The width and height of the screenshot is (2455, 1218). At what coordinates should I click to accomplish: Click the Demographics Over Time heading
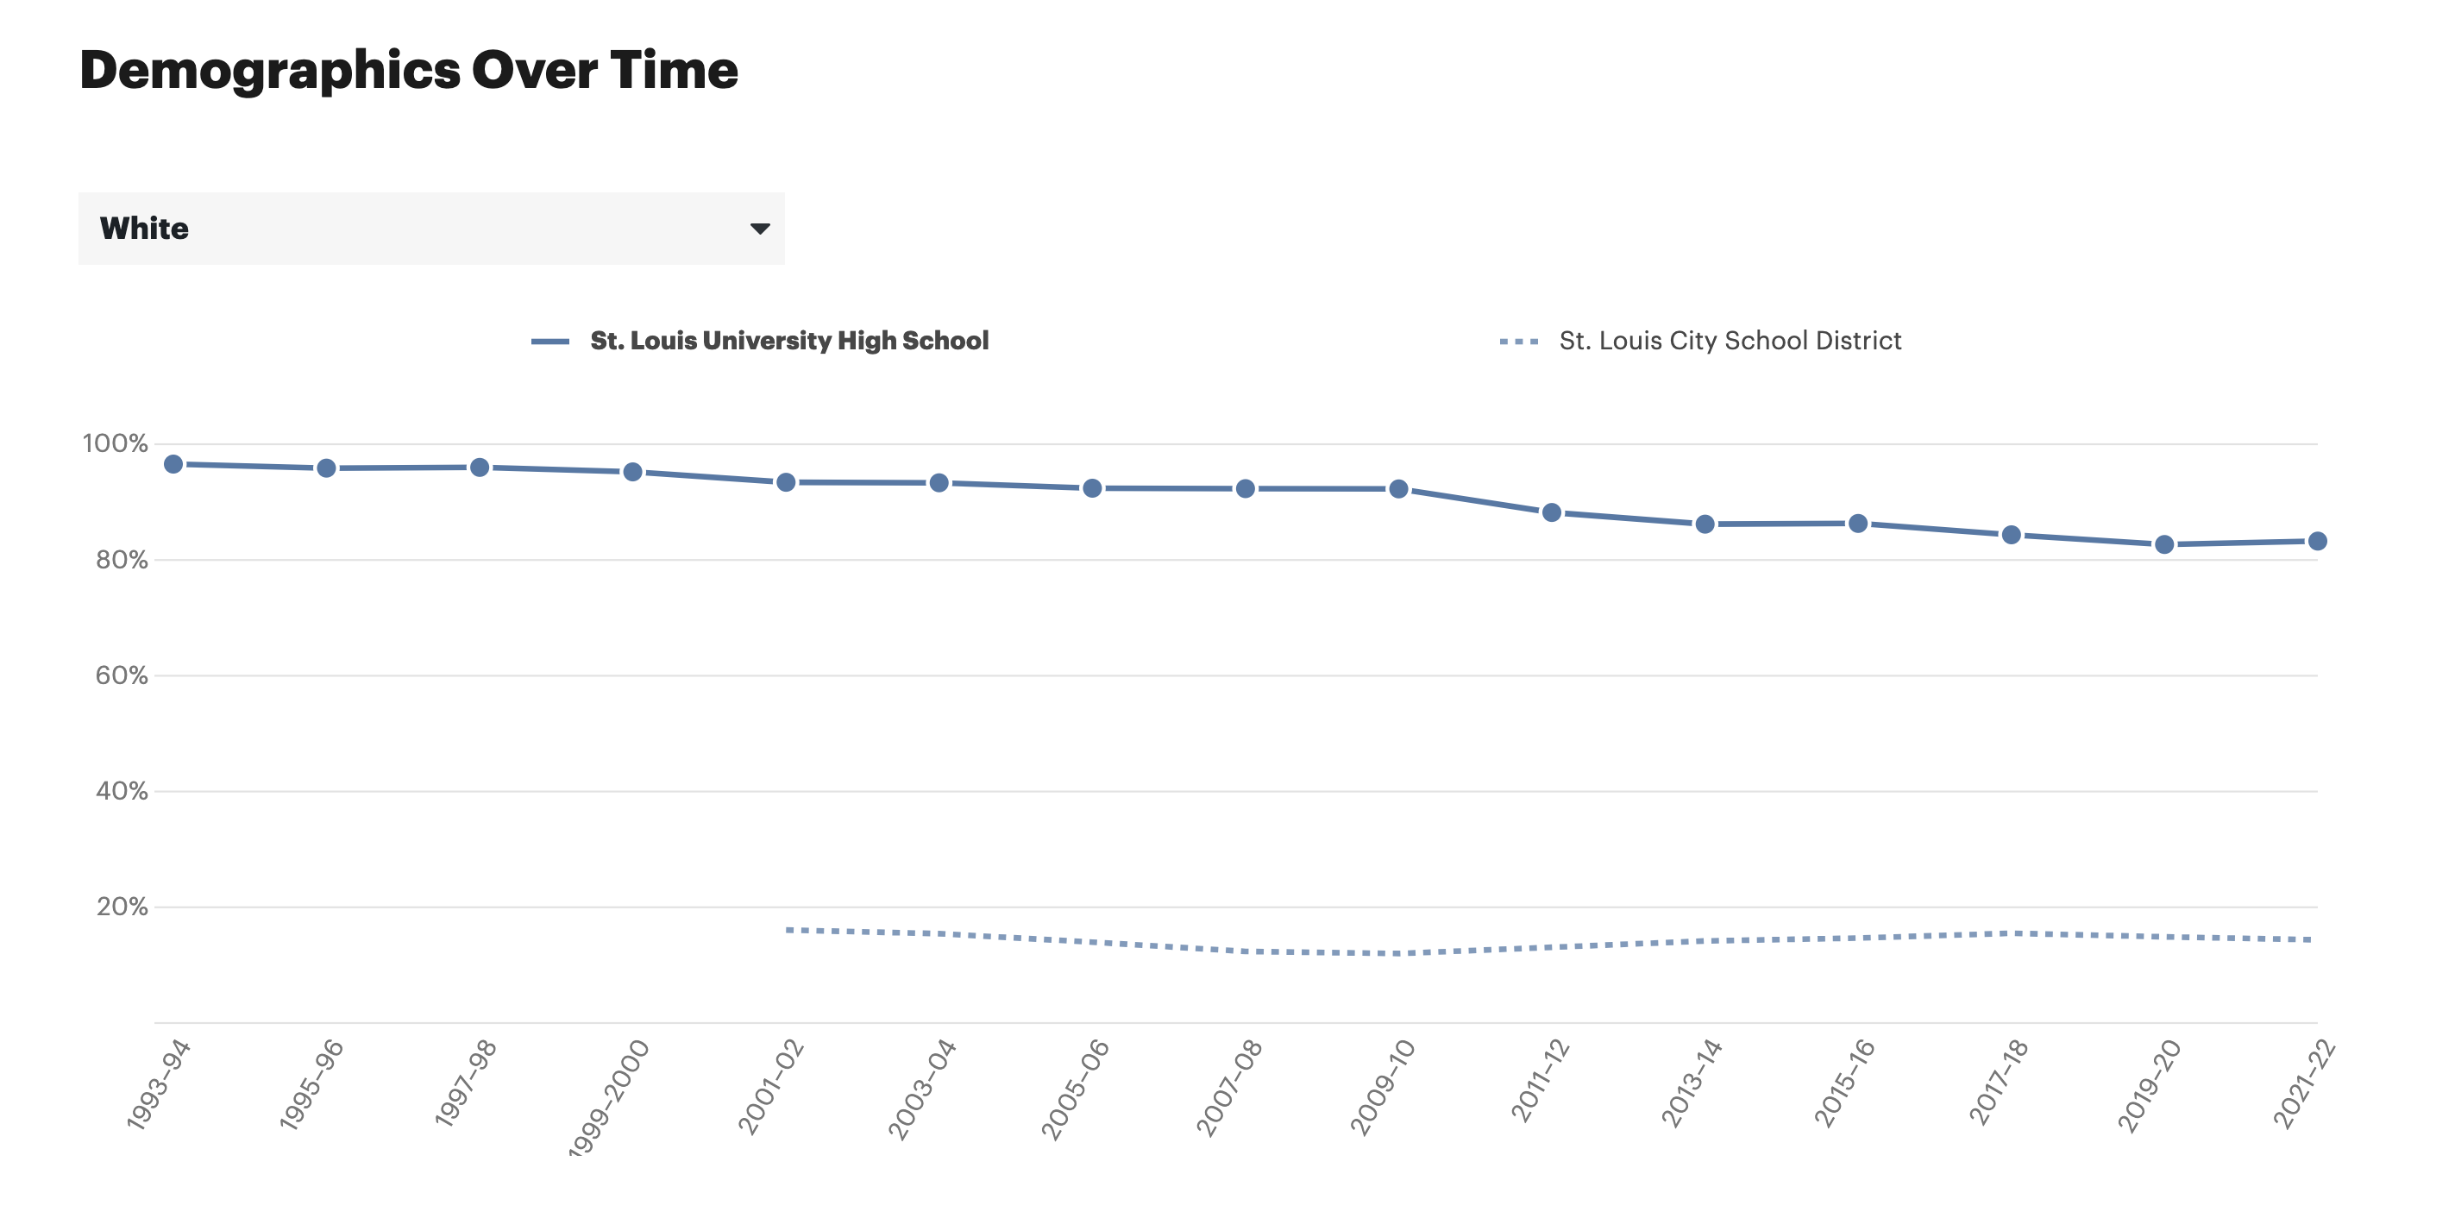[409, 71]
